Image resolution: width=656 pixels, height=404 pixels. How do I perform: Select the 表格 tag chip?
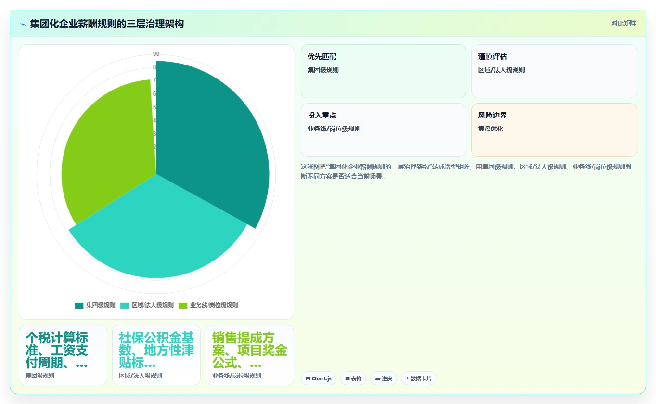coord(353,378)
